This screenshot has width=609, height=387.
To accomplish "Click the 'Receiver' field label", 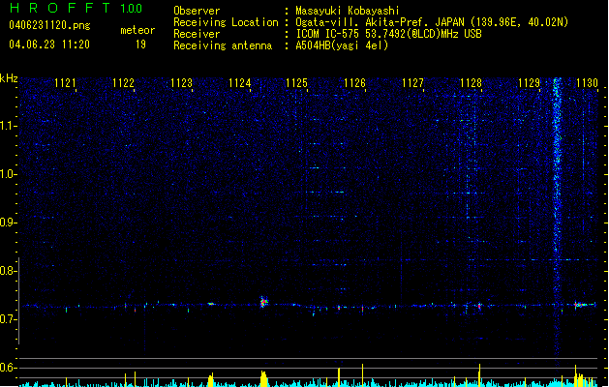I will coord(197,34).
